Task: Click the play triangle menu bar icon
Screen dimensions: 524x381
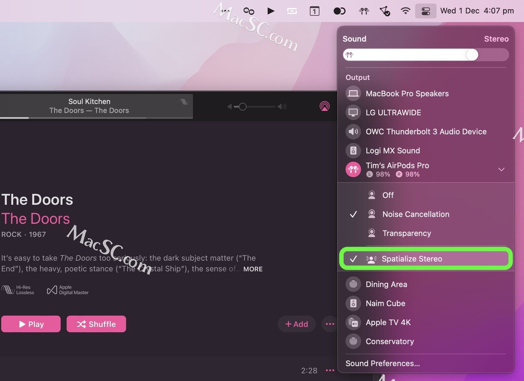Action: click(271, 11)
